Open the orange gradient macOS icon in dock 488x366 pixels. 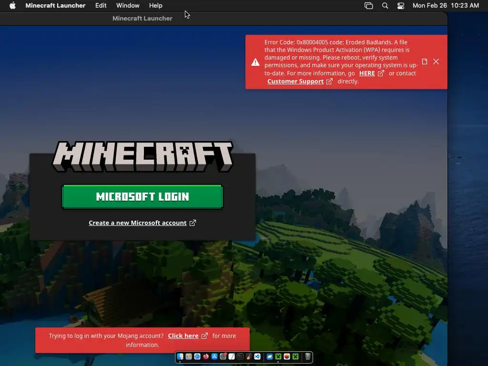click(287, 356)
